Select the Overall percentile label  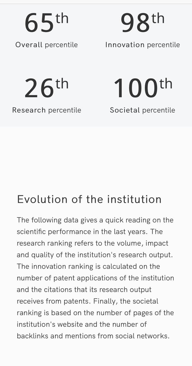point(46,45)
